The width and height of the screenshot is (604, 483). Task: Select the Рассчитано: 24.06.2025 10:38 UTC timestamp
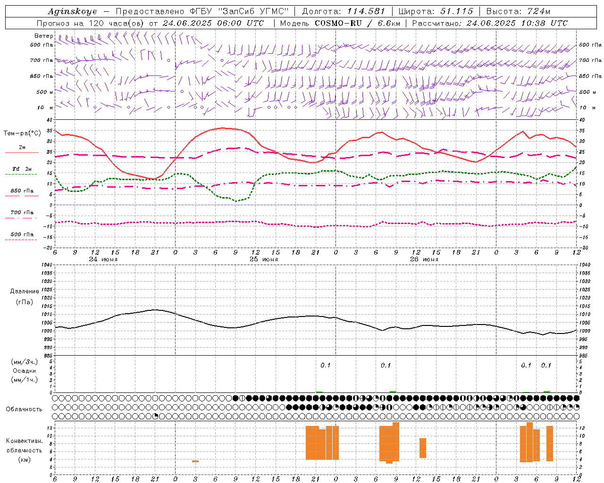(x=490, y=23)
